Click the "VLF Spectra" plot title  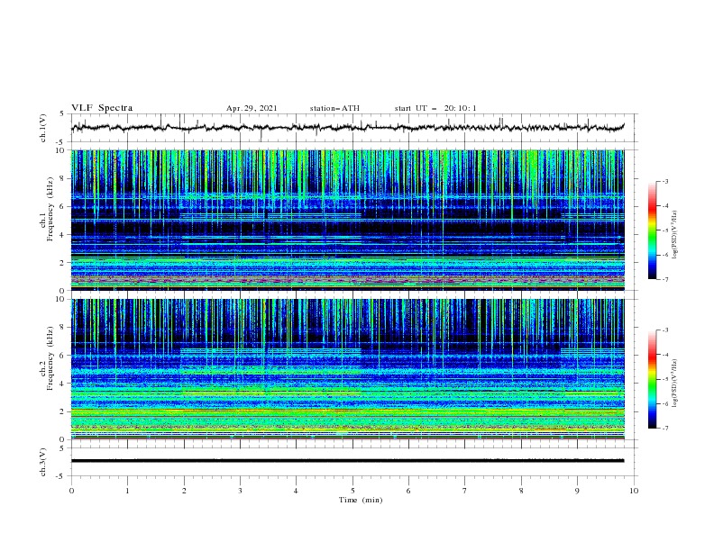point(102,108)
